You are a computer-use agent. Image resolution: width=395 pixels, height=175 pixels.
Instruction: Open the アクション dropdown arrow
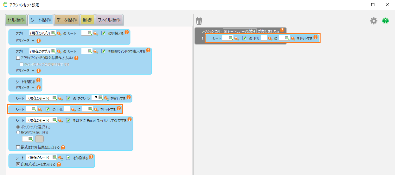click(96, 98)
